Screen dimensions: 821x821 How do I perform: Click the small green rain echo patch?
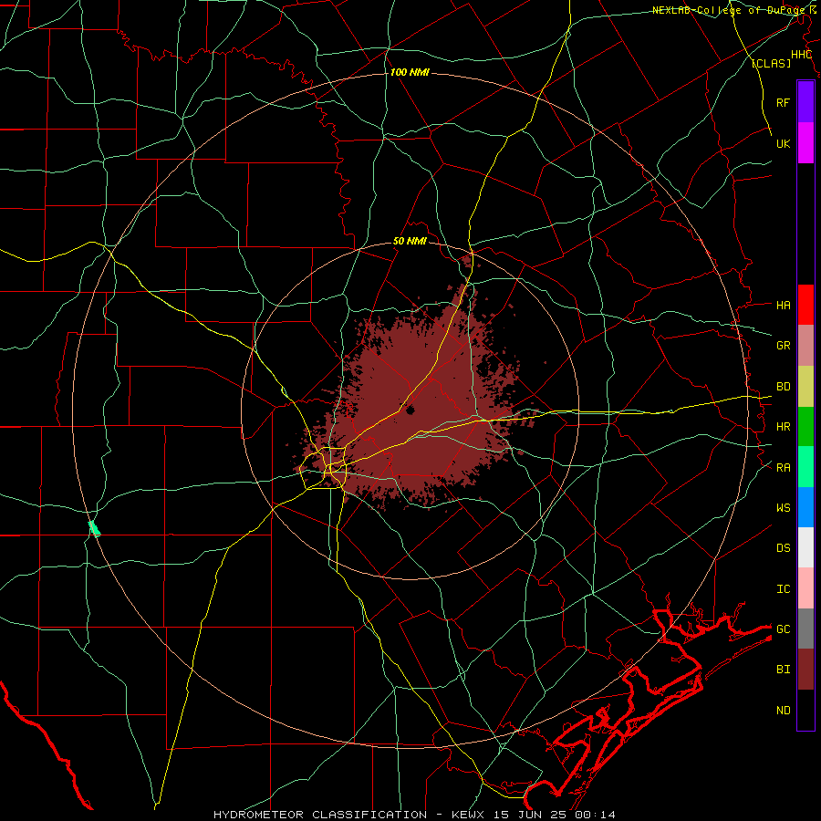[x=94, y=528]
